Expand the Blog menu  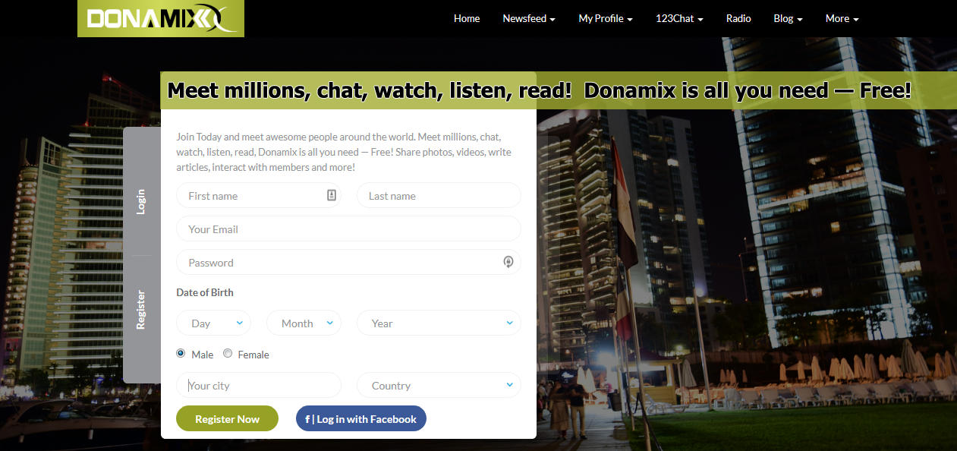coord(788,18)
